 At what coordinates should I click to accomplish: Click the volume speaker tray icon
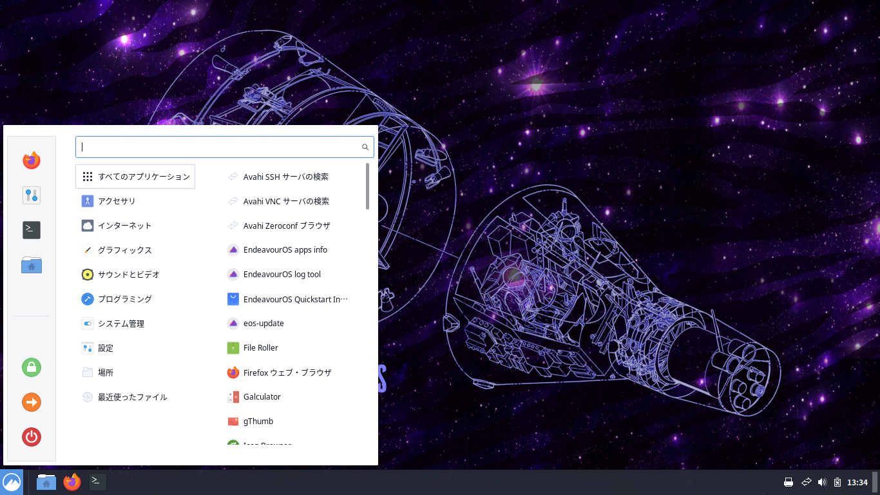tap(822, 482)
